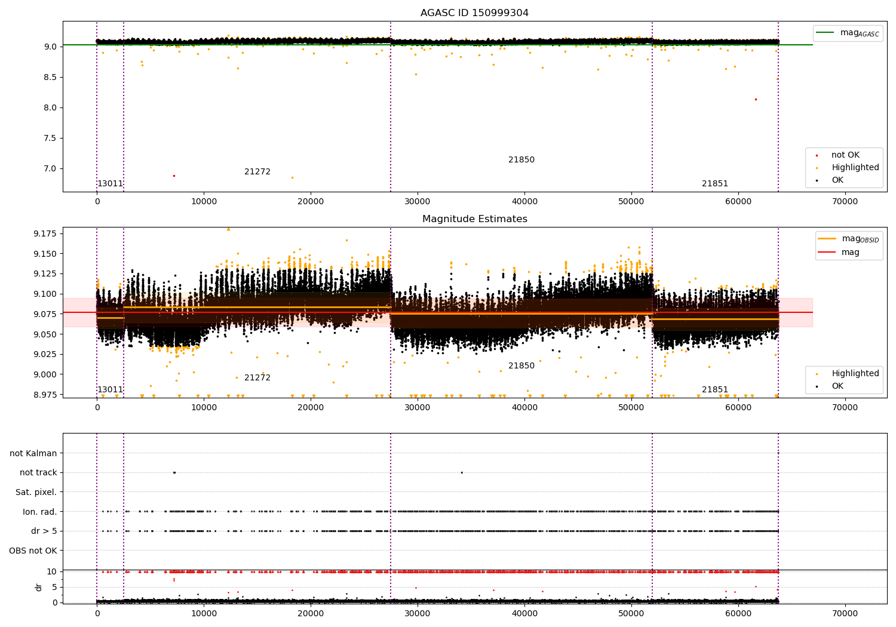Click obsid label 21850 in the AGASC ID plot
This screenshot has height=627, width=896.
521,160
